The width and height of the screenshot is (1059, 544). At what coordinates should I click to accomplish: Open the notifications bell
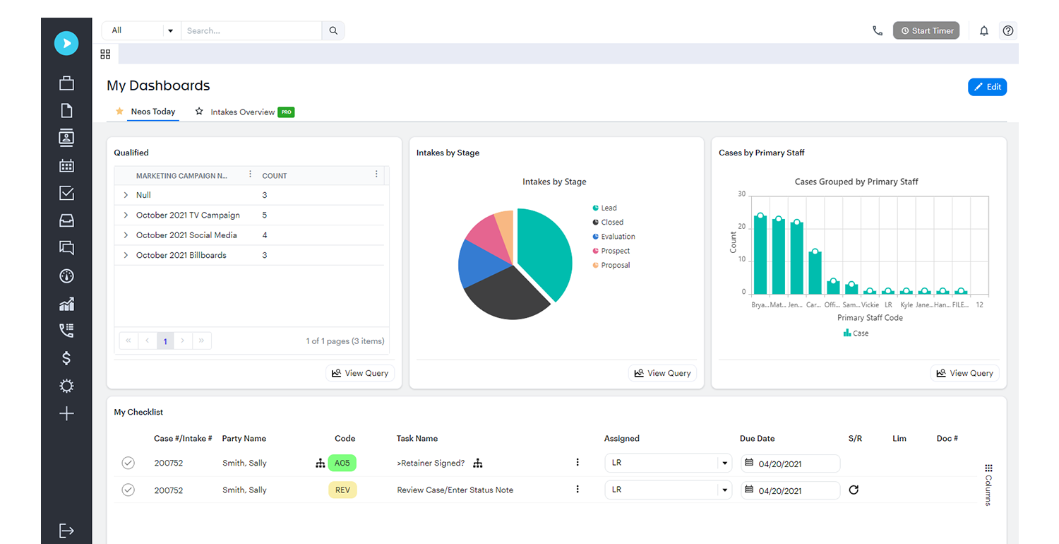click(983, 30)
